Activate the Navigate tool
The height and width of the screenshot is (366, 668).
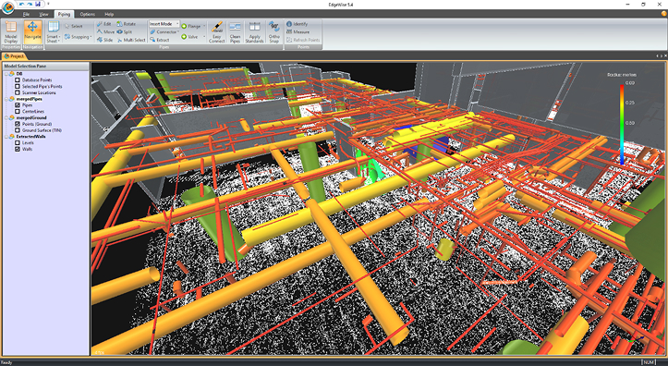click(x=33, y=32)
